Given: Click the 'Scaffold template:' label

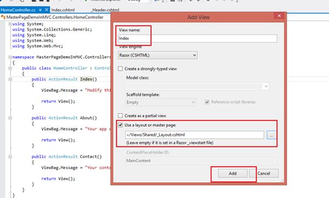Looking at the screenshot, I should click(x=143, y=95).
